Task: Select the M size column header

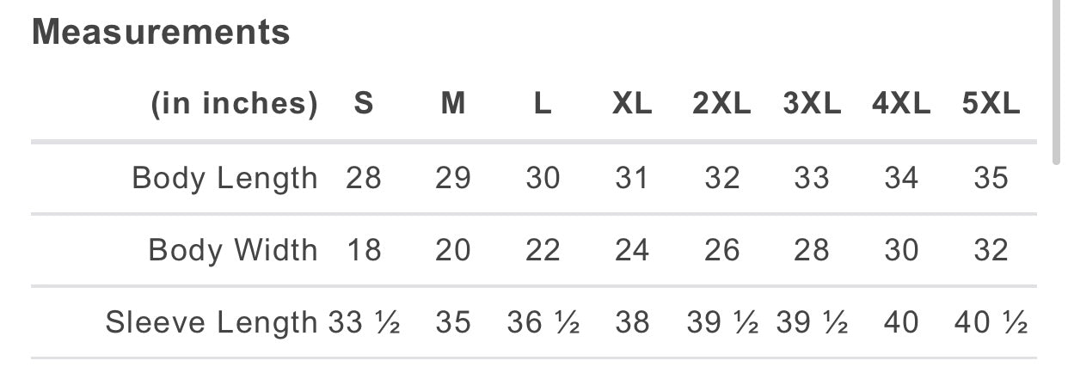Action: (x=453, y=104)
